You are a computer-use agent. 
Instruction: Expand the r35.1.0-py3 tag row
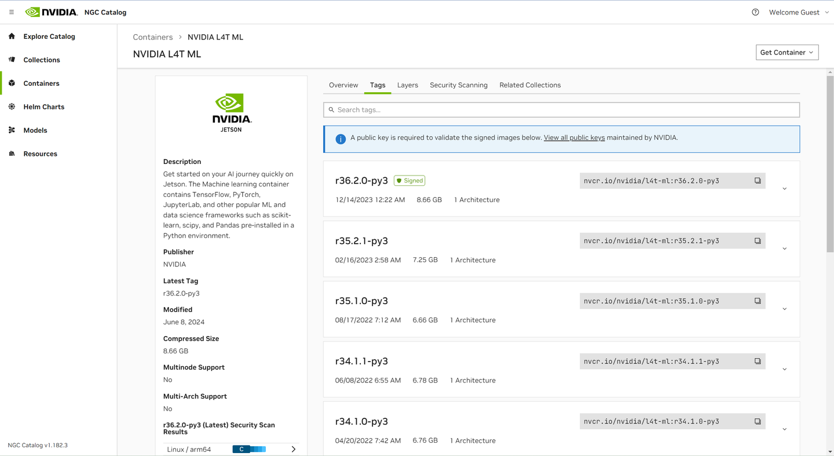coord(784,309)
